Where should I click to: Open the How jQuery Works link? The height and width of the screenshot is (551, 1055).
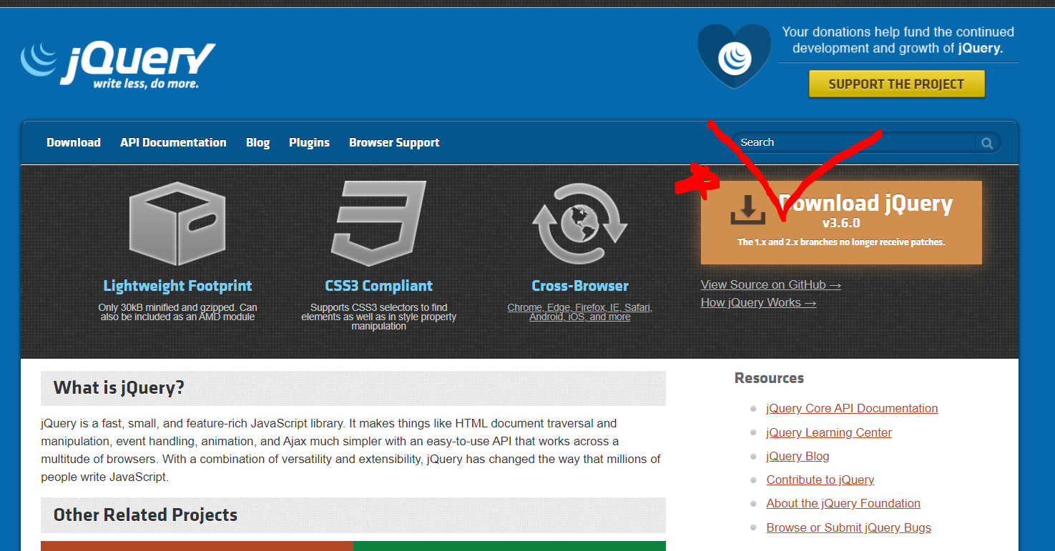[x=758, y=302]
